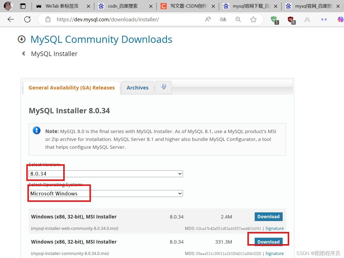Expand the Microsoft Windows operating system dropdown
Screen dimensions: 344x258
coord(106,194)
